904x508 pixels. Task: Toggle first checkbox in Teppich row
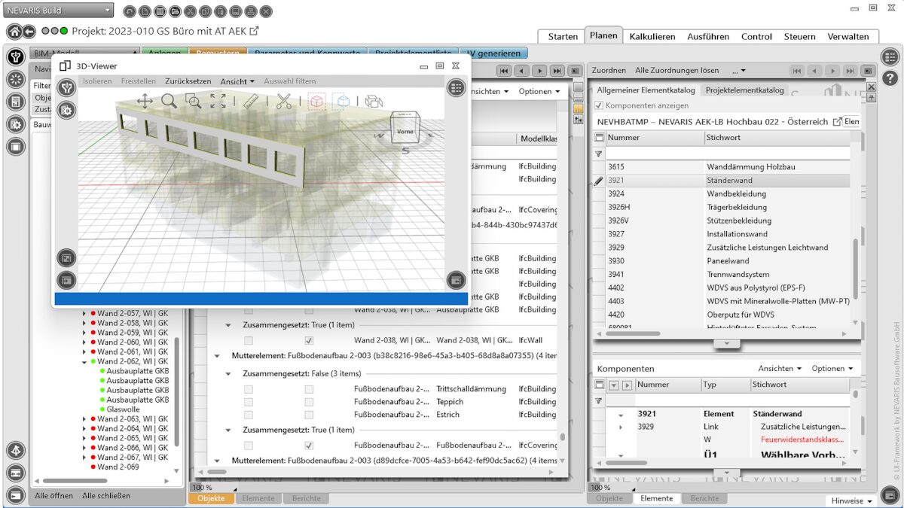248,402
